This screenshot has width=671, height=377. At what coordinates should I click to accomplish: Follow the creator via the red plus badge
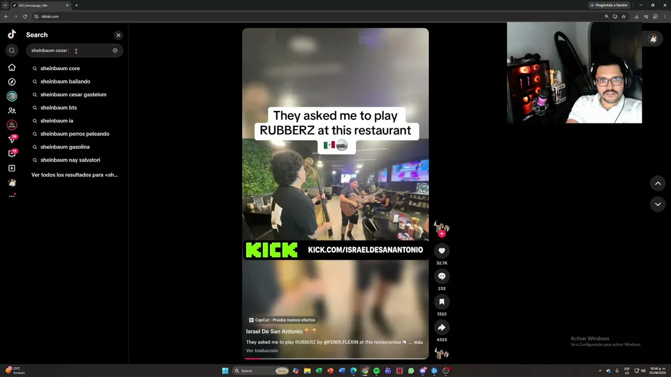(442, 234)
